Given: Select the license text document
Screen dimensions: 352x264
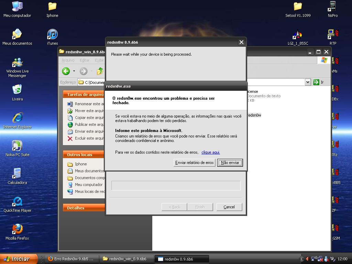Looking at the screenshot, I should [x=264, y=96].
